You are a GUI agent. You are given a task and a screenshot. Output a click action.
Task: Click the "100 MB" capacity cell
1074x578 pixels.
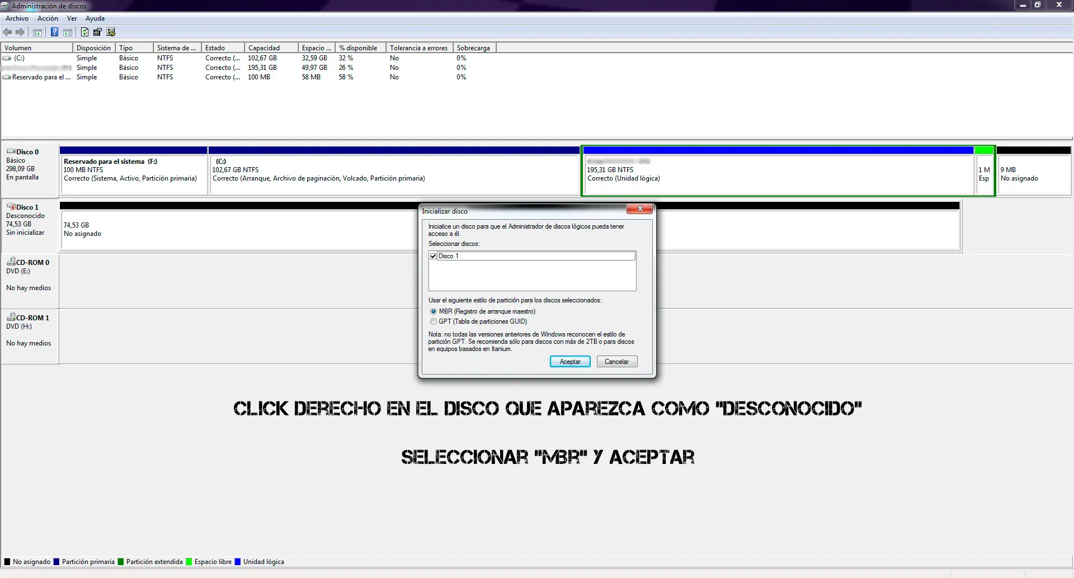(259, 77)
